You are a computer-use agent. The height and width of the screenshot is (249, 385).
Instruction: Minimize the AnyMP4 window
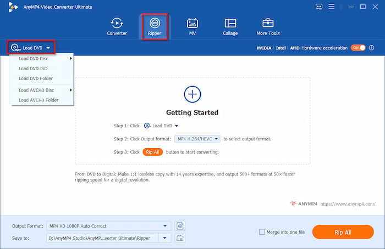pyautogui.click(x=351, y=7)
